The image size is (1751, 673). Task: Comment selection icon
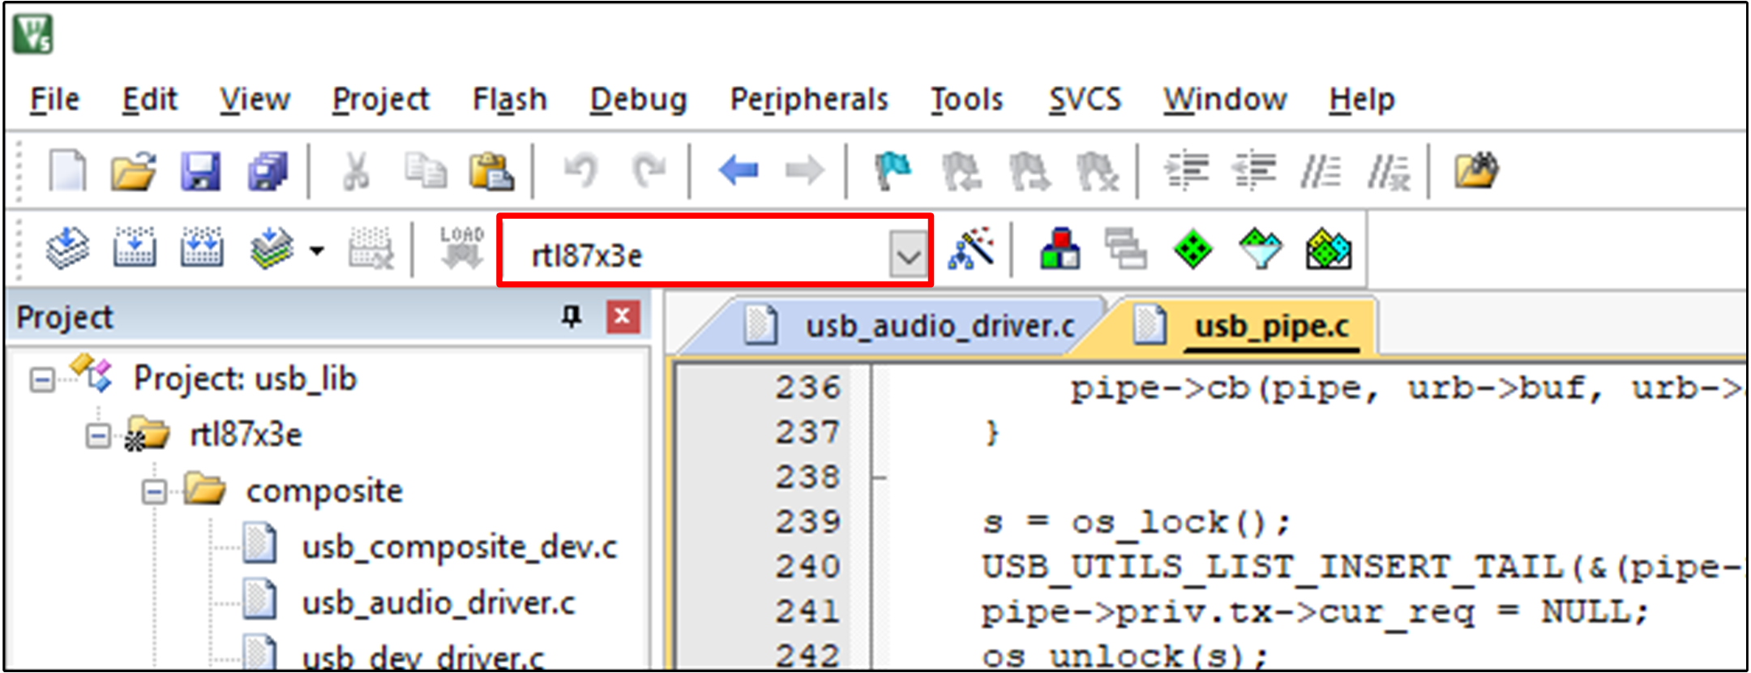(1321, 171)
